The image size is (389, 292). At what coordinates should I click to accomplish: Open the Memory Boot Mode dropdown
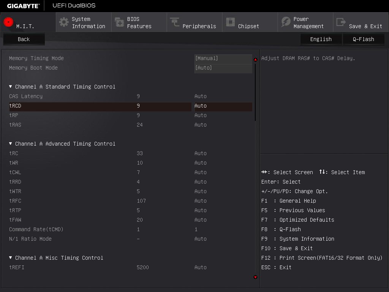pyautogui.click(x=223, y=68)
